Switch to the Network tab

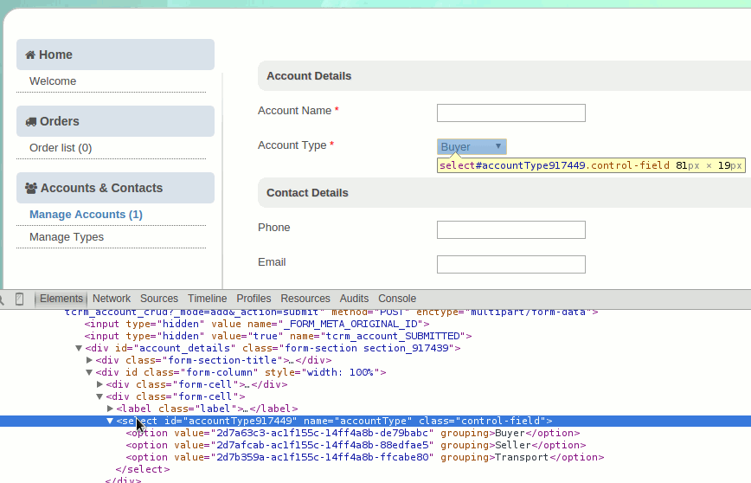112,299
